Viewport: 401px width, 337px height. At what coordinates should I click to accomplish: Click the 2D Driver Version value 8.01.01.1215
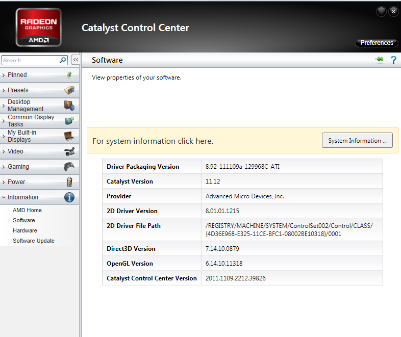(x=222, y=211)
